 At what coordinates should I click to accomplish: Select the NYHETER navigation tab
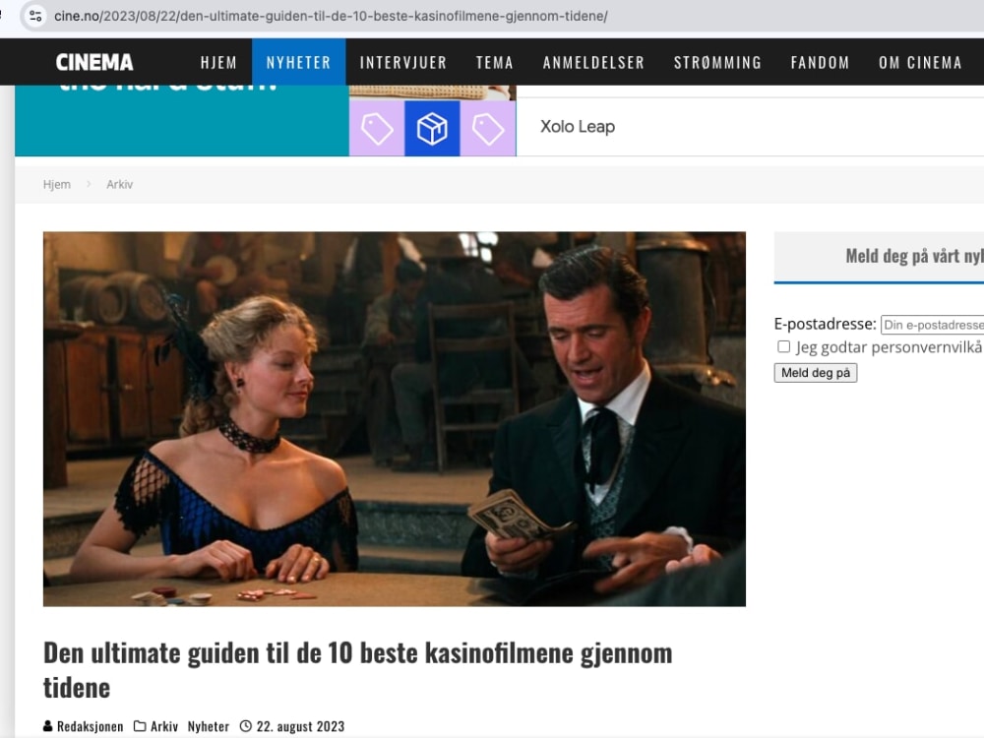tap(298, 62)
